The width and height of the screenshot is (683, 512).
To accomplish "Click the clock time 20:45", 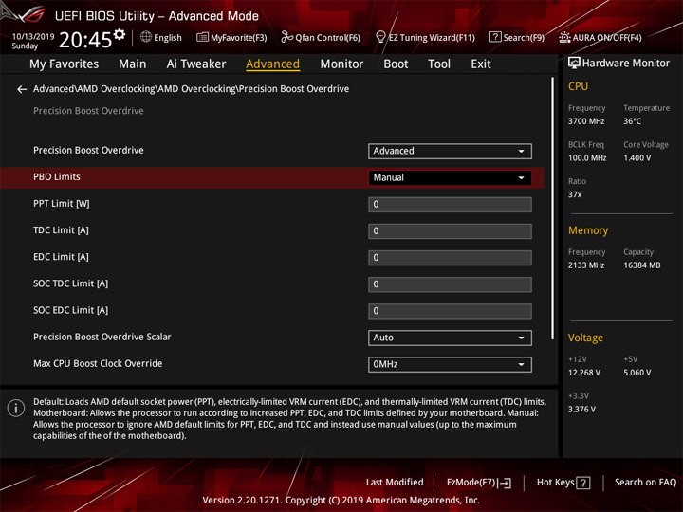I will point(85,40).
